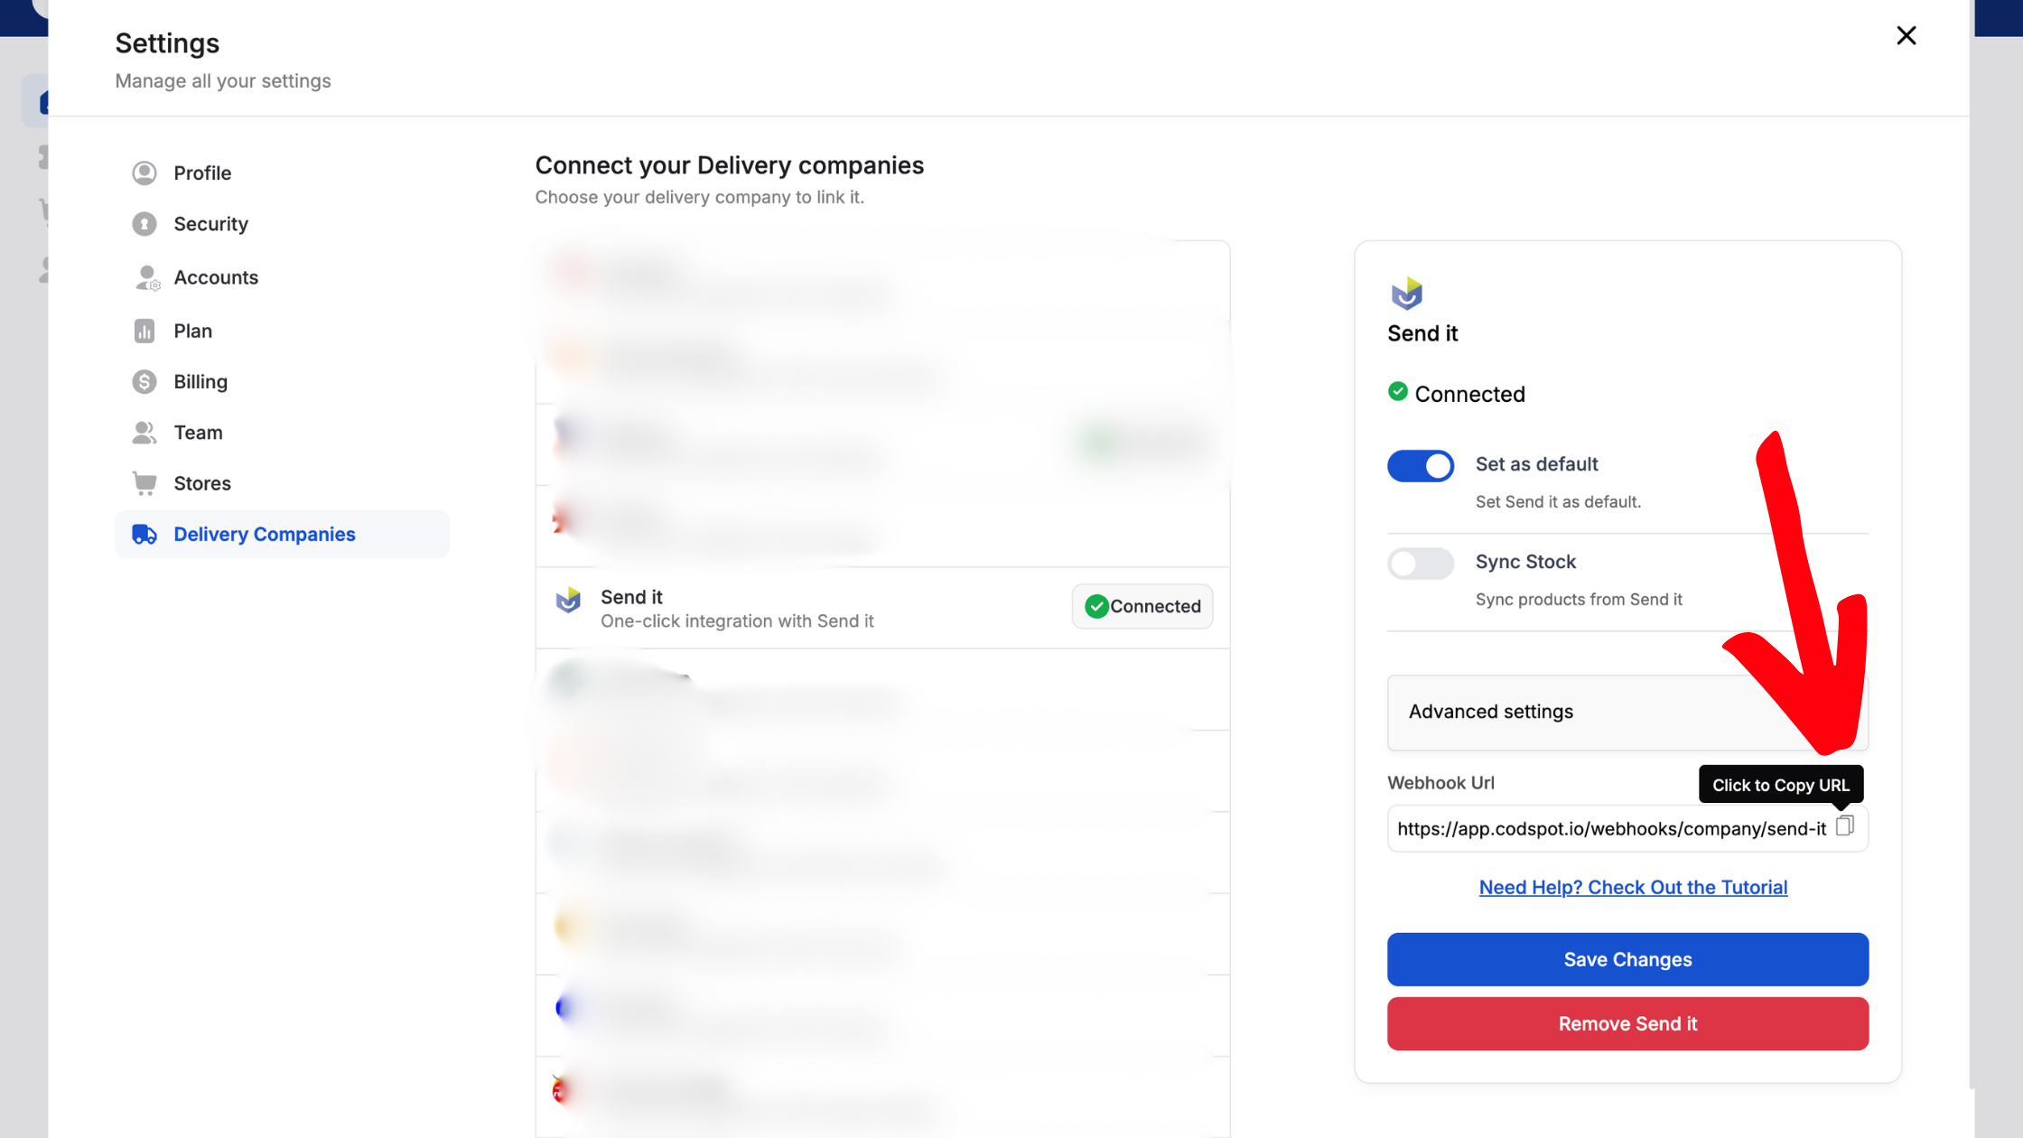Open the Billing section
Viewport: 2023px width, 1138px height.
[x=282, y=381]
